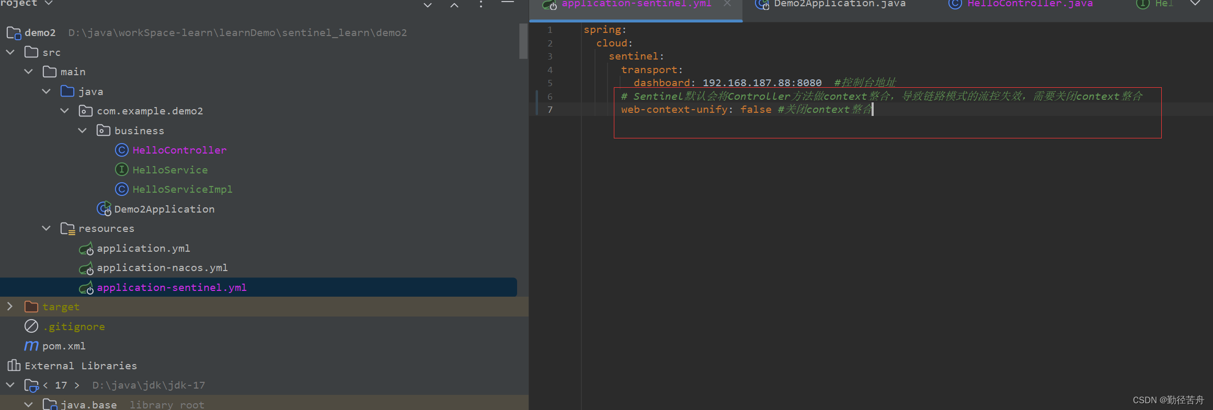1213x410 pixels.
Task: Click the .gitignore ignored-file icon
Action: [31, 326]
